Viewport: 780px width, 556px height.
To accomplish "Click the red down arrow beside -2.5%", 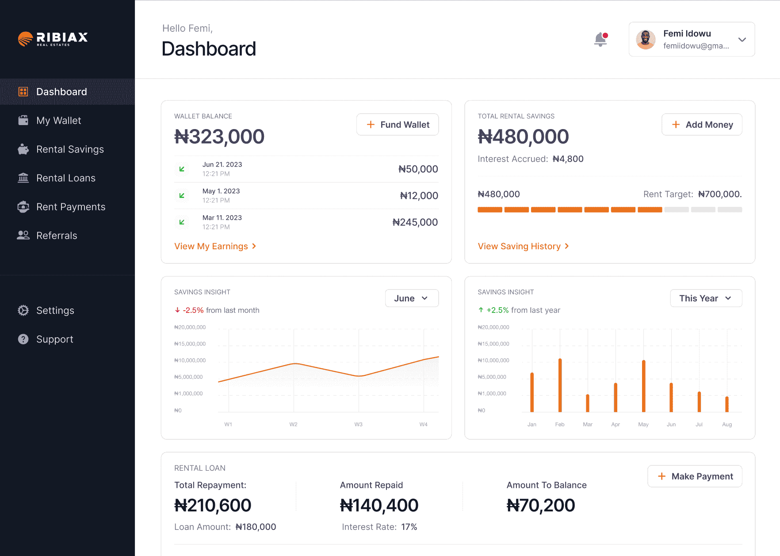I will [177, 310].
